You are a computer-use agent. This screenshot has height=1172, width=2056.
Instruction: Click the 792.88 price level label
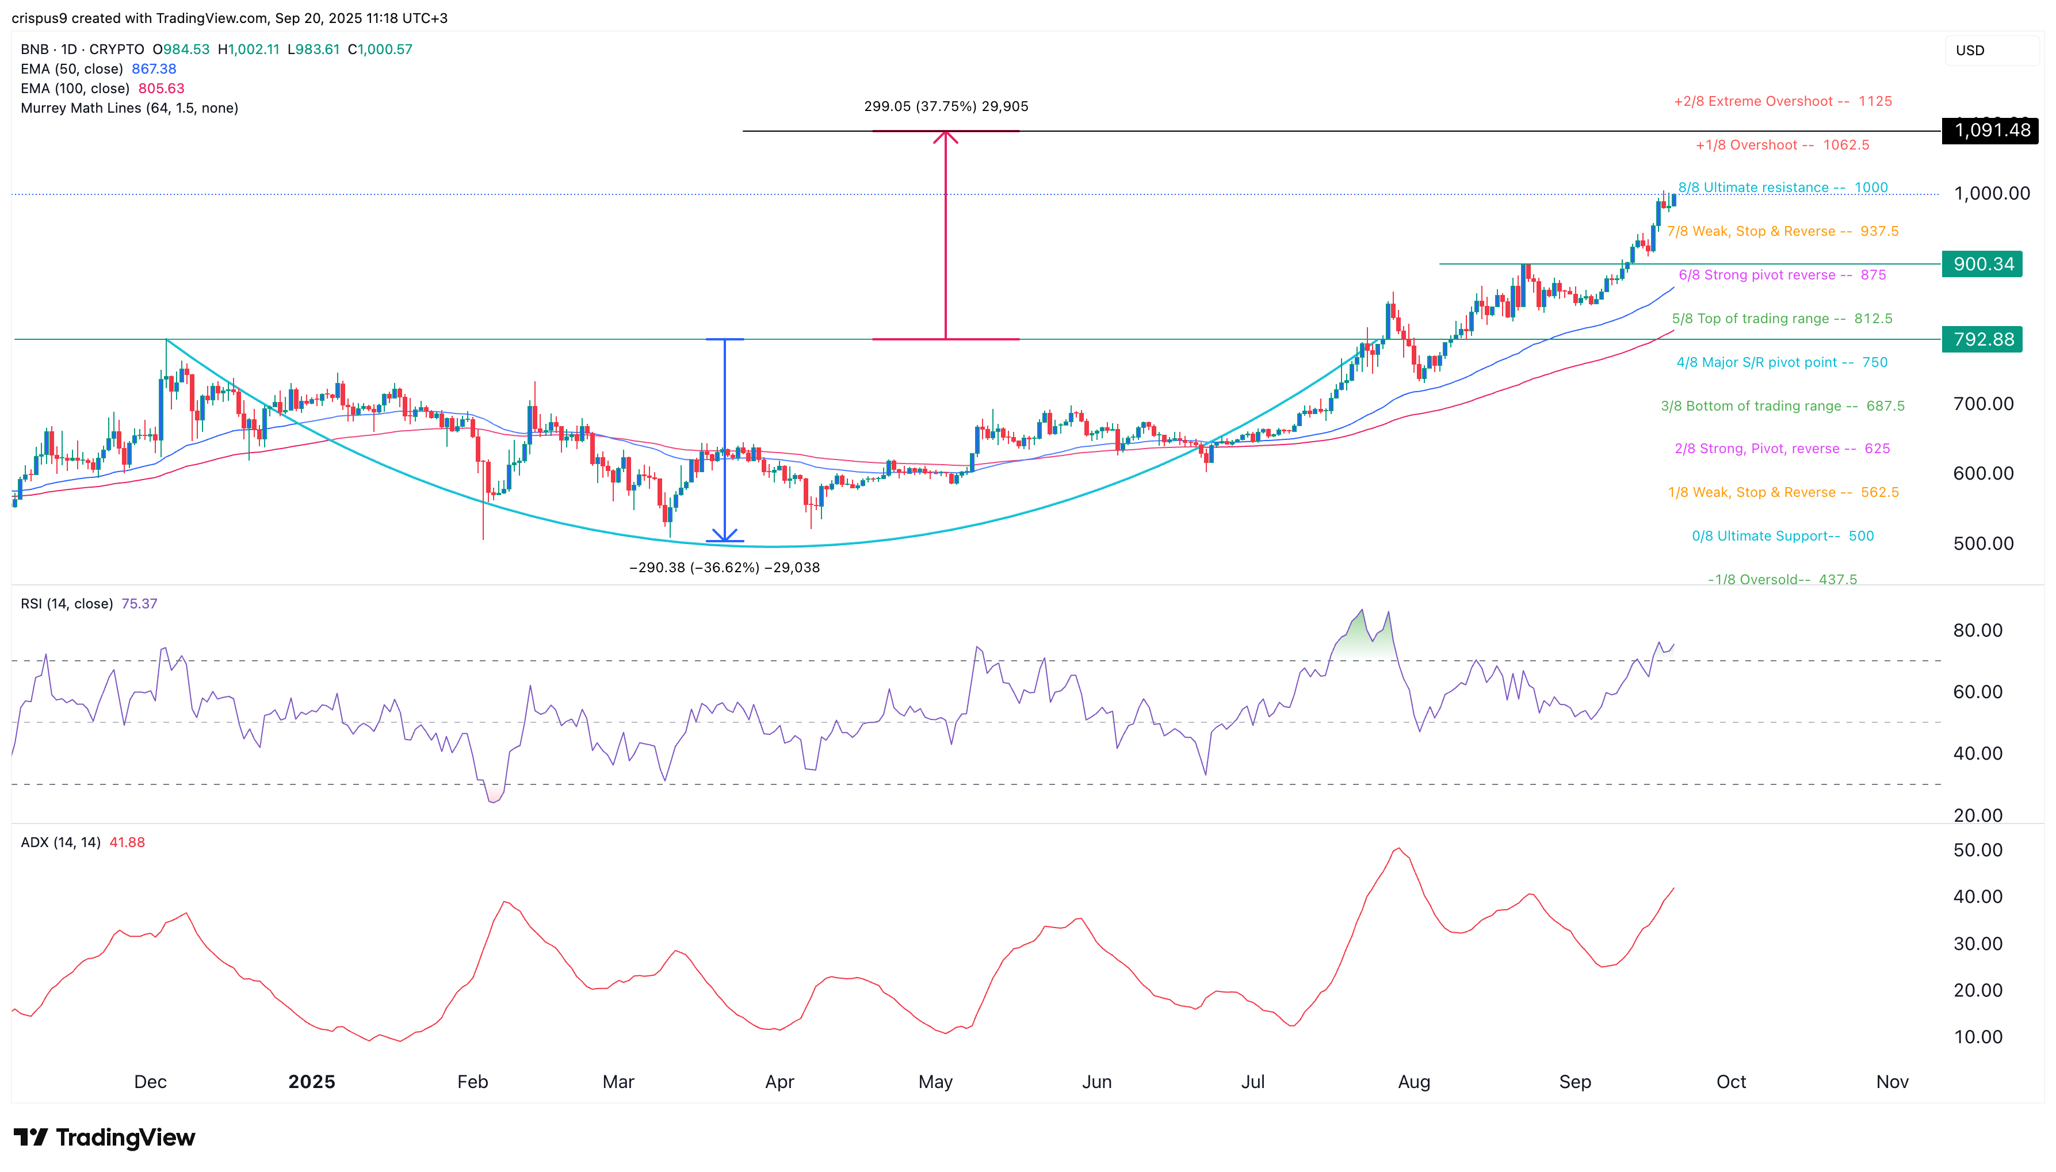pyautogui.click(x=1984, y=339)
